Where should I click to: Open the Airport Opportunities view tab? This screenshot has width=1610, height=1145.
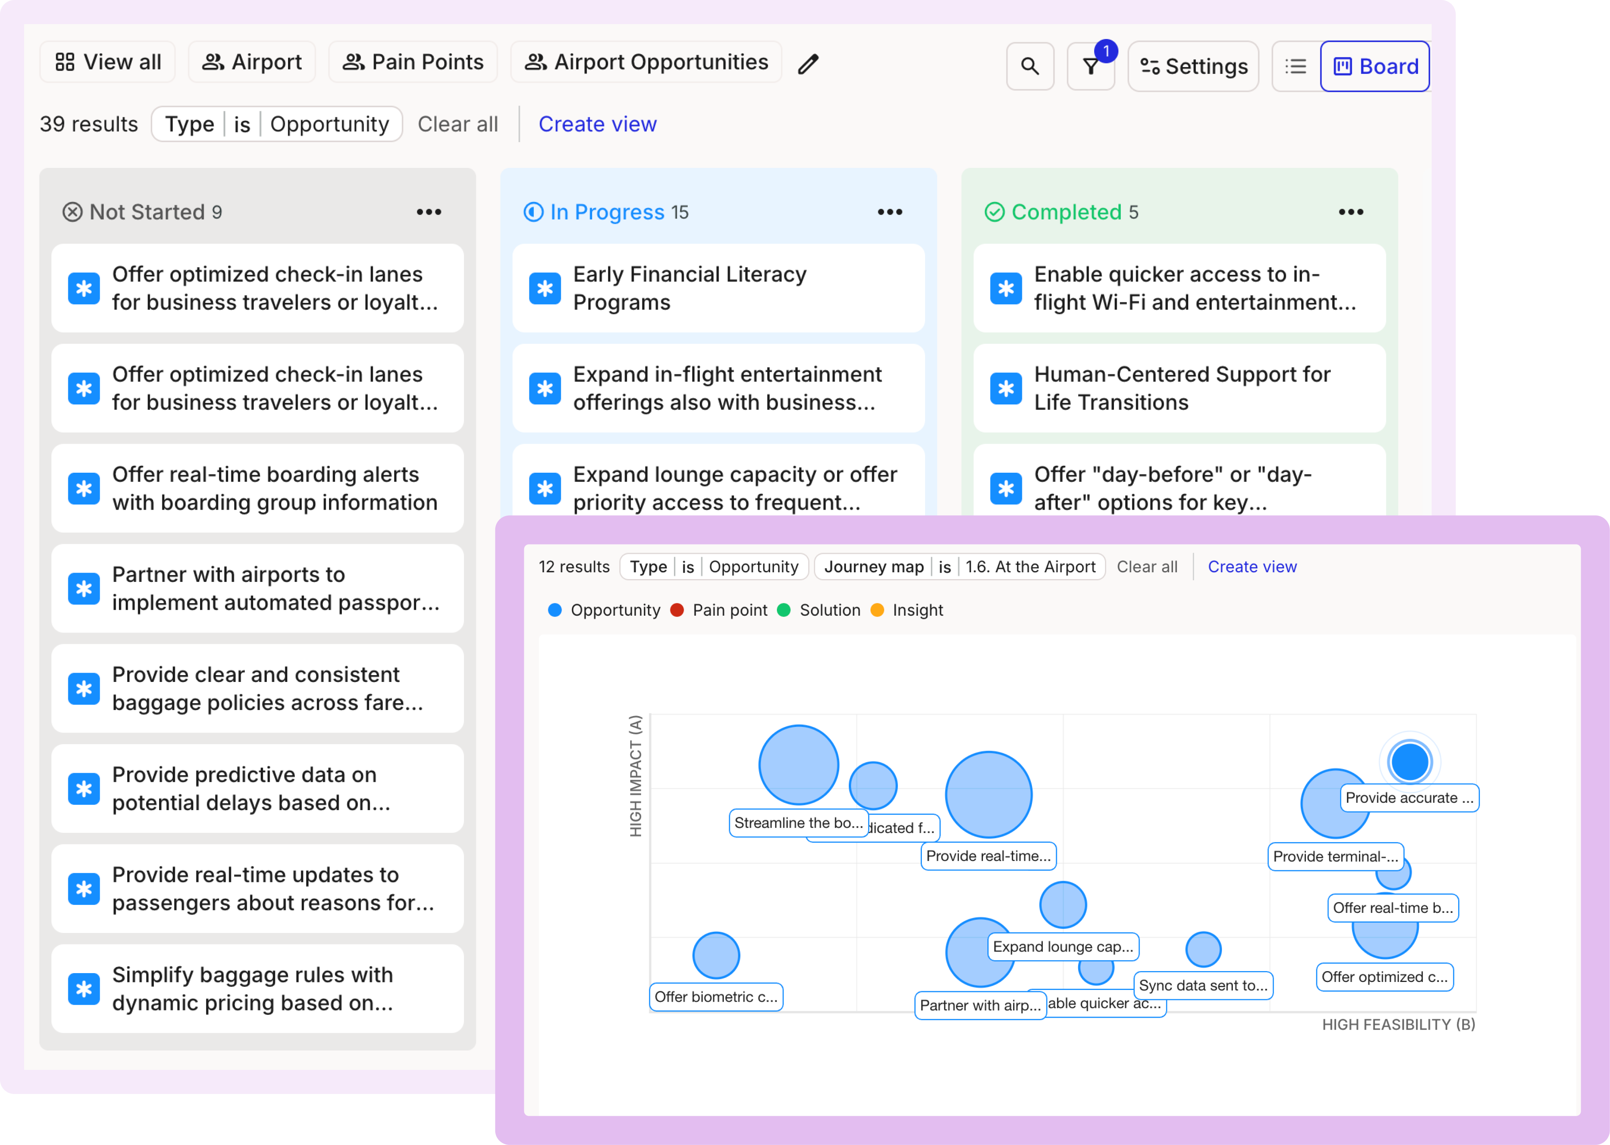[646, 62]
